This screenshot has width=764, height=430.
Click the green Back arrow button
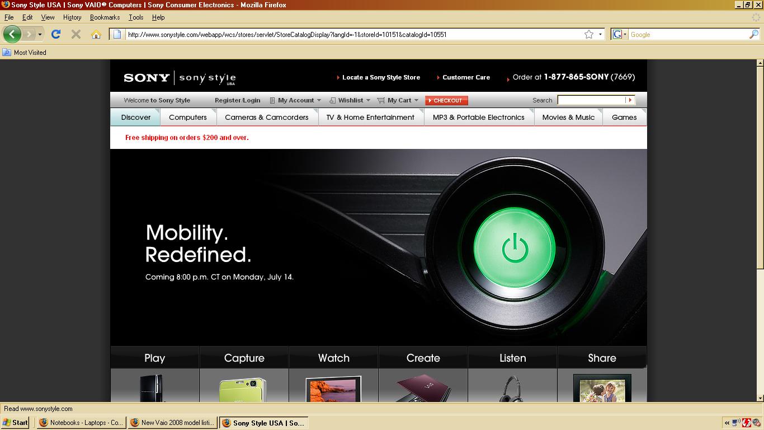12,34
